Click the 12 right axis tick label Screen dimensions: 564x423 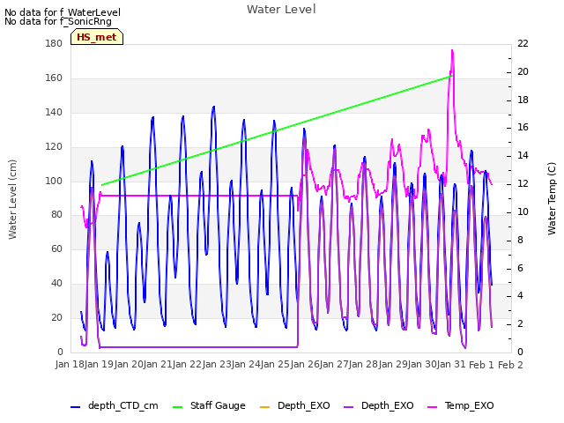point(523,184)
